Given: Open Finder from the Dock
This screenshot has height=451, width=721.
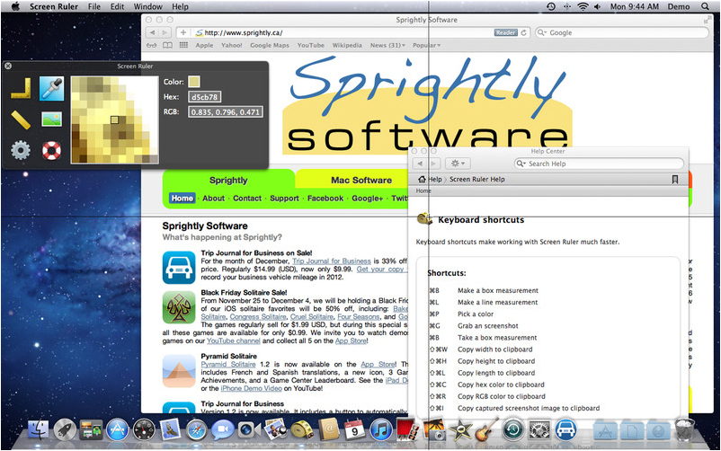Looking at the screenshot, I should [x=38, y=429].
